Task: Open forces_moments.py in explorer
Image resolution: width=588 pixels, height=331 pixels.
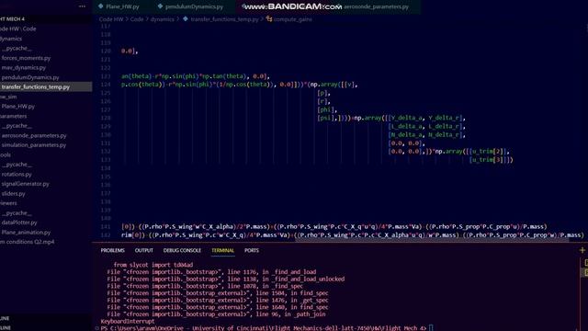Action: click(26, 58)
